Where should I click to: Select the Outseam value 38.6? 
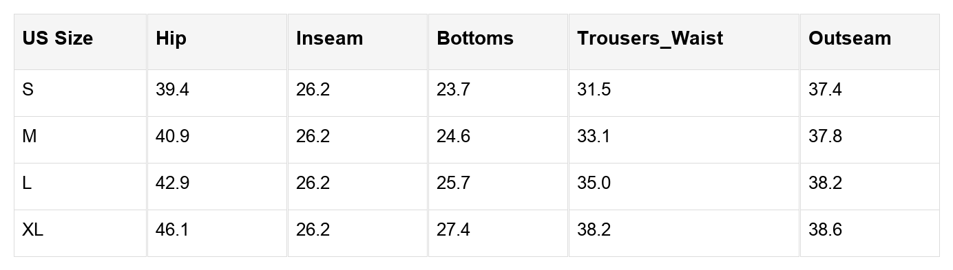[825, 230]
